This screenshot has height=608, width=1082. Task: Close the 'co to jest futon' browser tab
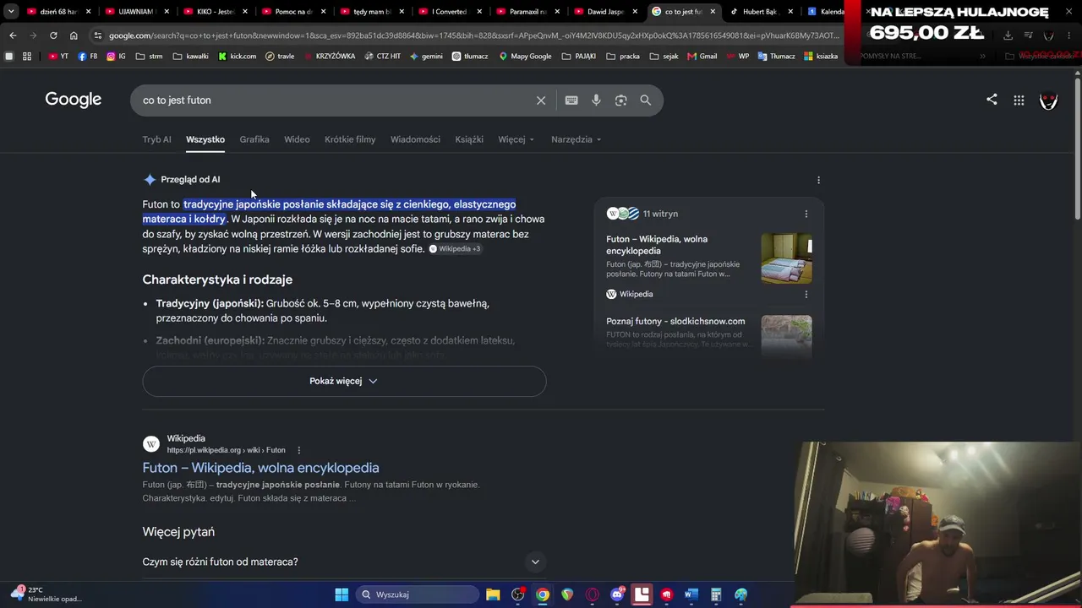click(x=713, y=12)
